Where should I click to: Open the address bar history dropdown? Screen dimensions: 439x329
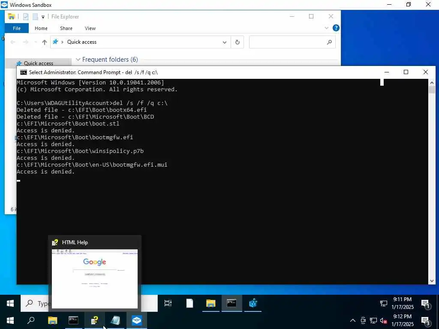pos(225,42)
